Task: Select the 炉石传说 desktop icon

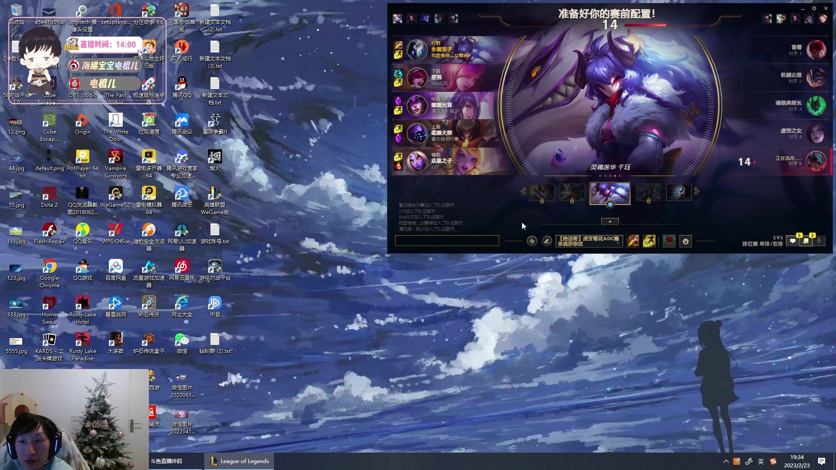Action: tap(149, 306)
